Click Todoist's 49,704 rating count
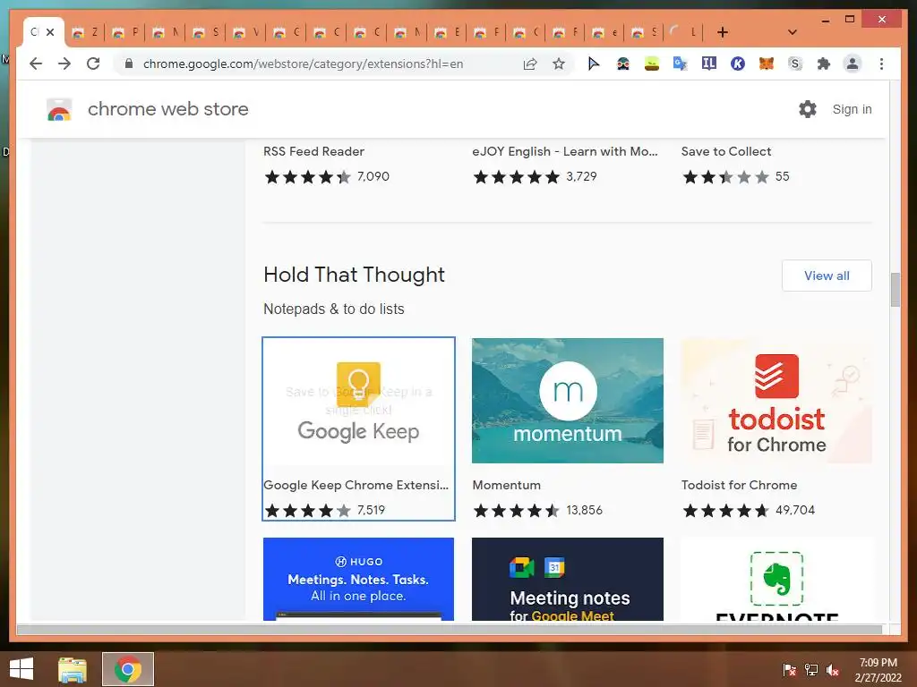This screenshot has height=687, width=917. 795,510
